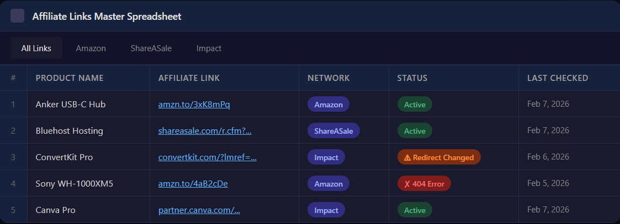The image size is (620, 224).
Task: Click the 404 Error status badge
Action: click(424, 183)
